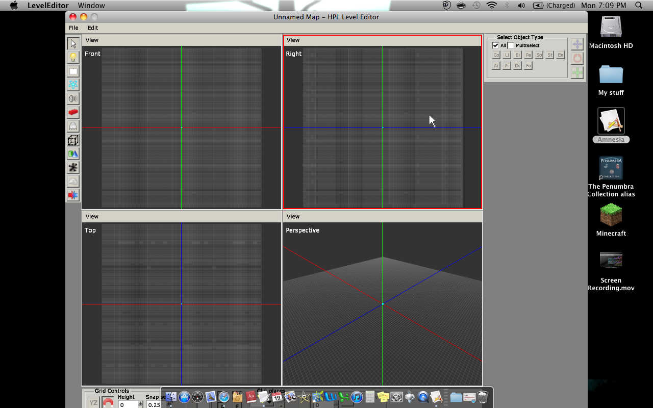Toggle the En object type filter
The height and width of the screenshot is (408, 653).
tap(561, 55)
